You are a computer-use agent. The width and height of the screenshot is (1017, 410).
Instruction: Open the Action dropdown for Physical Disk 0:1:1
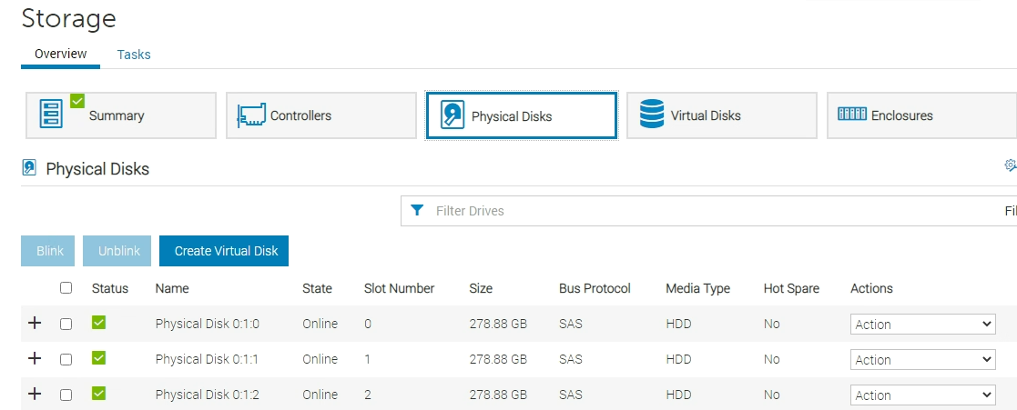pyautogui.click(x=922, y=360)
